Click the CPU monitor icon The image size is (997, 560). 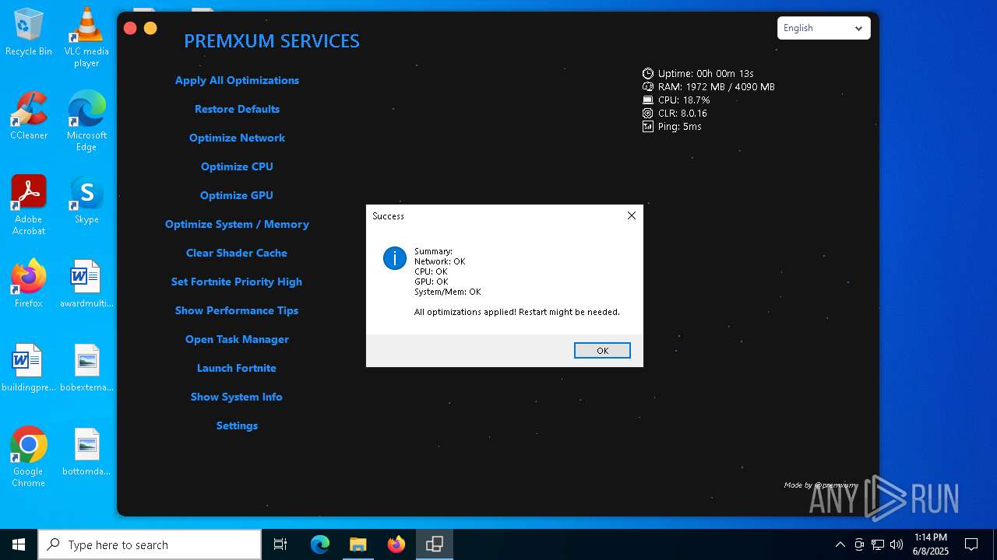(x=647, y=100)
